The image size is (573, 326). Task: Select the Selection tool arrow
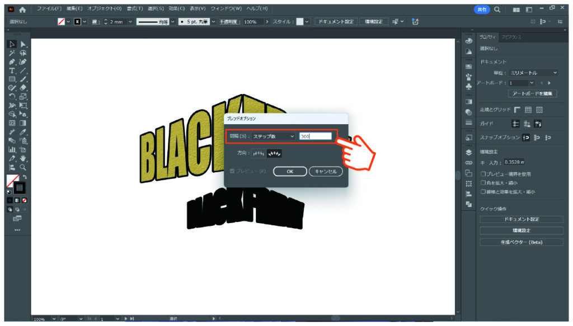(x=12, y=44)
